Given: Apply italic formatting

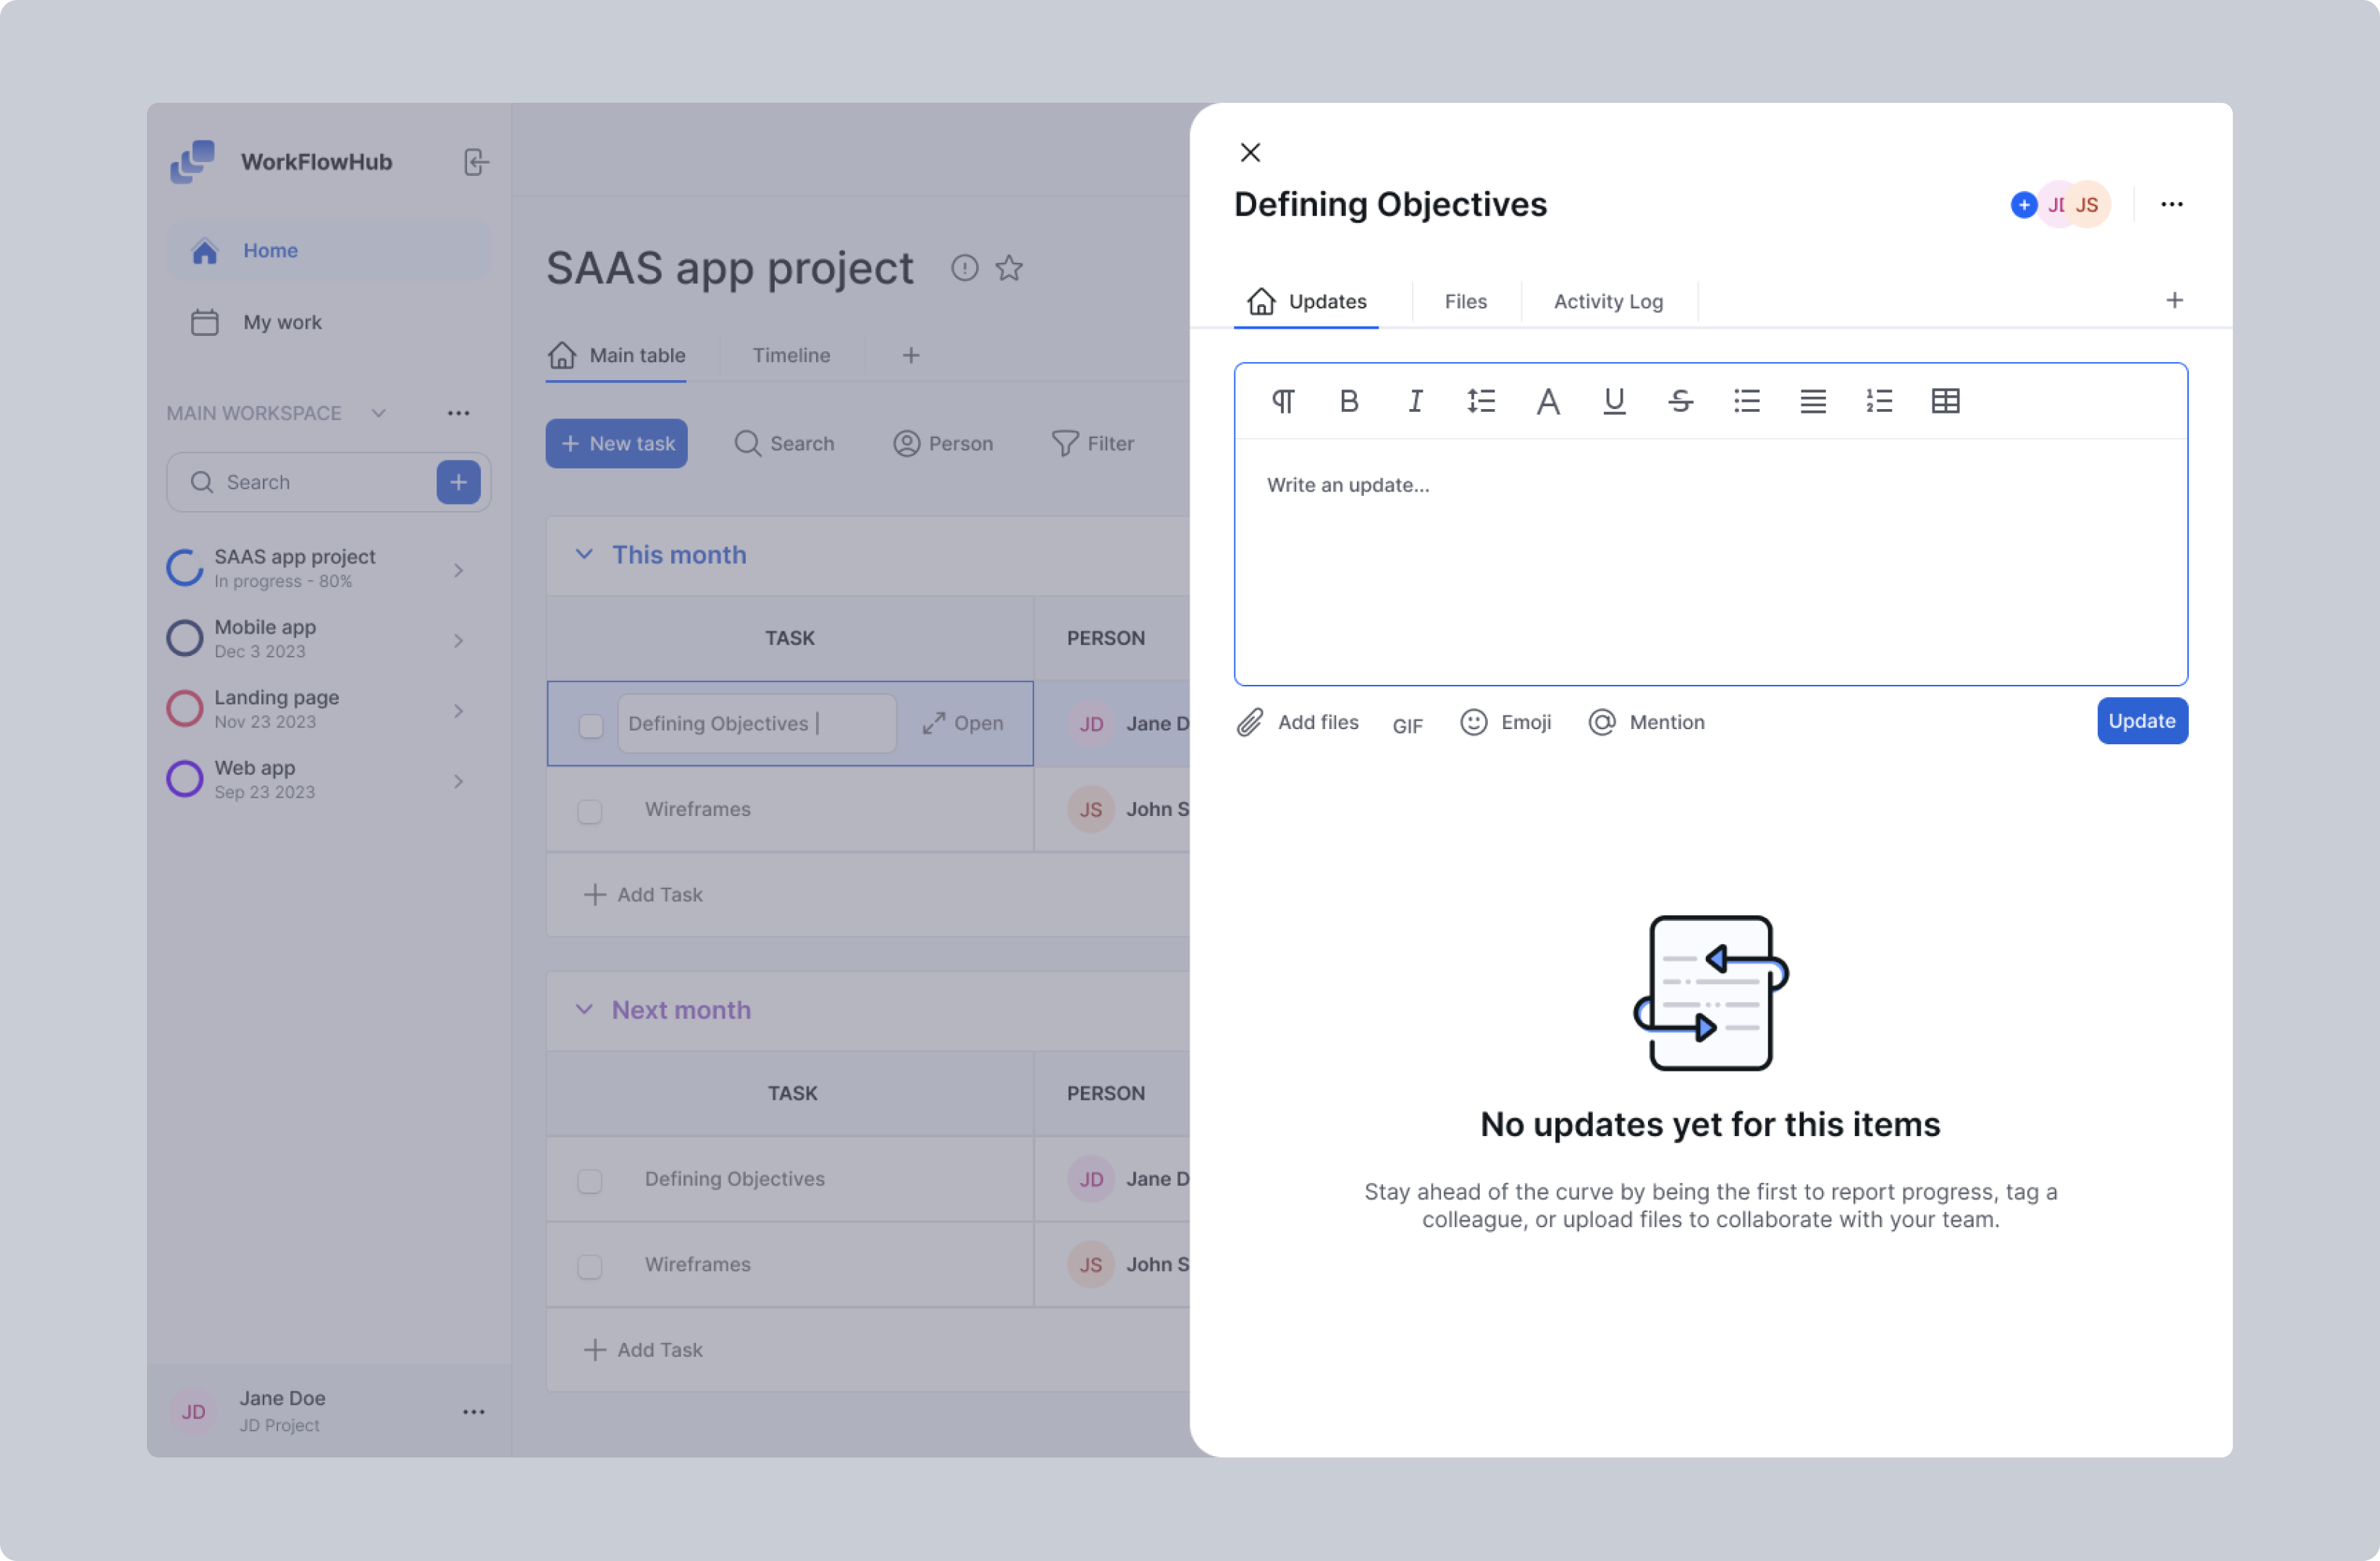Looking at the screenshot, I should (x=1415, y=401).
